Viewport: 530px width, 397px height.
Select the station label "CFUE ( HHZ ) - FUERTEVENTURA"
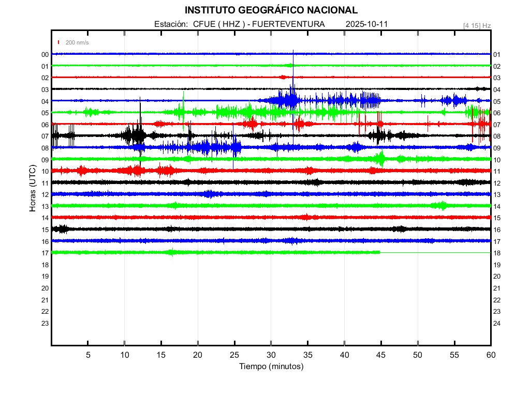click(x=259, y=24)
